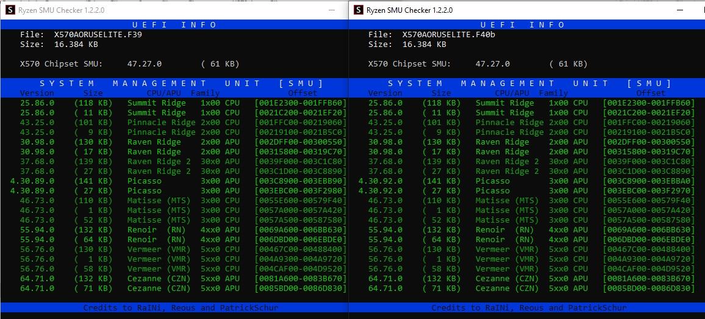Click the UEFI INFO header in F39 window
The width and height of the screenshot is (705, 319).
(174, 25)
